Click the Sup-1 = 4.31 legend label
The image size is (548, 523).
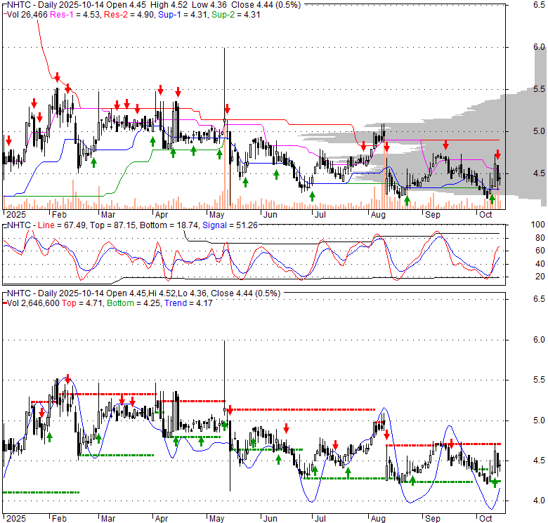point(183,15)
